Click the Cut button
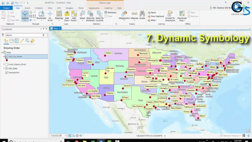Screen dimensions: 252x142 click(10, 12)
